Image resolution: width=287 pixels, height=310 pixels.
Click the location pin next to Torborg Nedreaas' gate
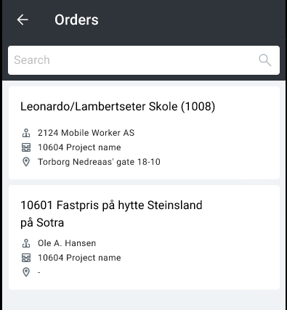click(26, 162)
